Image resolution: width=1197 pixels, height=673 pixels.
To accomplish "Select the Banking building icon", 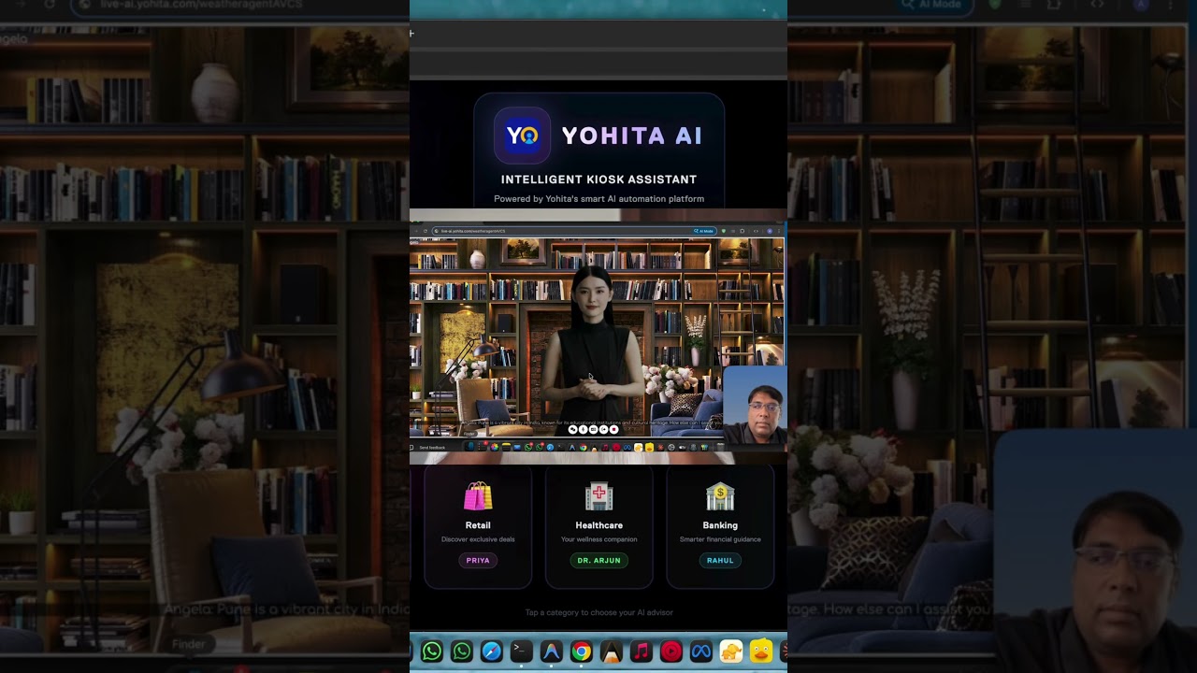I will click(720, 496).
